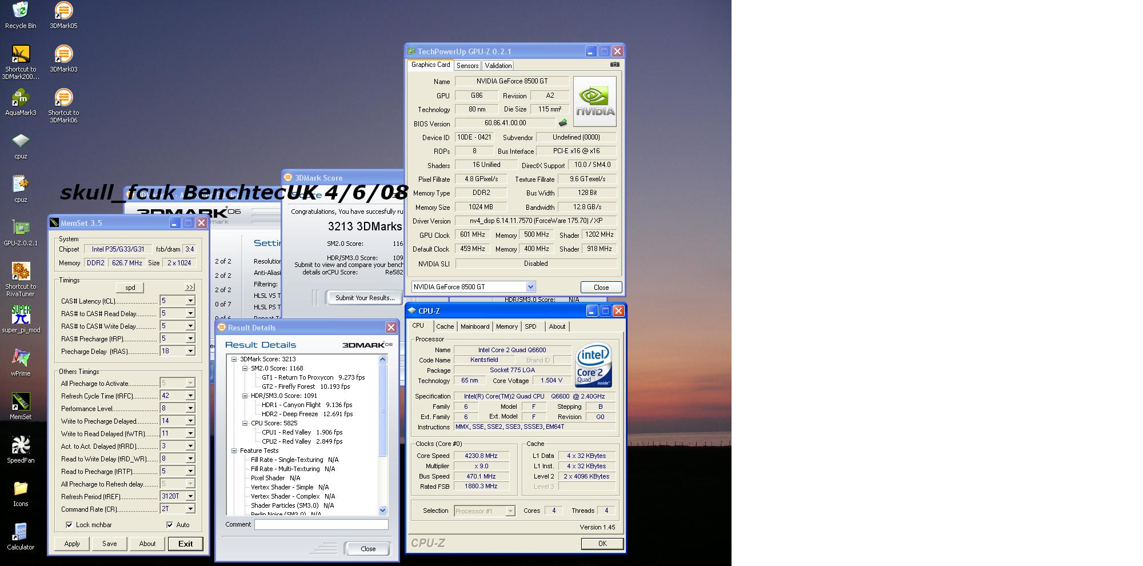Click the MemSet About button
This screenshot has width=1143, height=566.
pos(147,544)
